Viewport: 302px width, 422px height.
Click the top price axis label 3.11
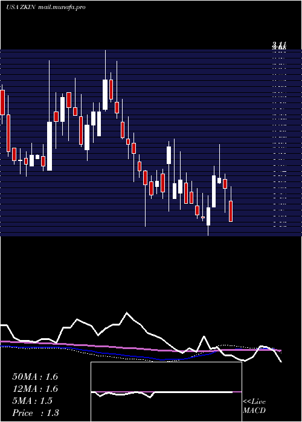(x=279, y=45)
